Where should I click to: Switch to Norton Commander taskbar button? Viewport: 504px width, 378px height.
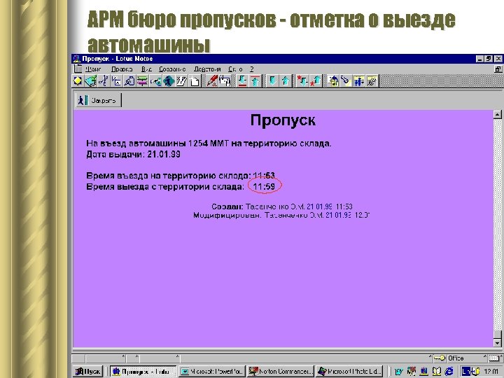tap(281, 372)
